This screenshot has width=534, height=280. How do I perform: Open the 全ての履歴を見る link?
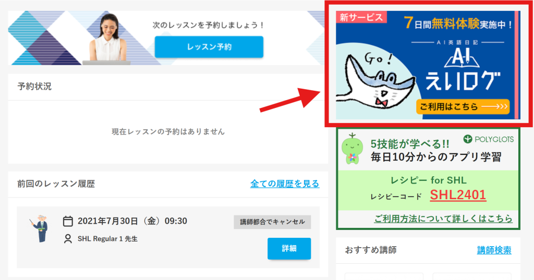pyautogui.click(x=285, y=184)
